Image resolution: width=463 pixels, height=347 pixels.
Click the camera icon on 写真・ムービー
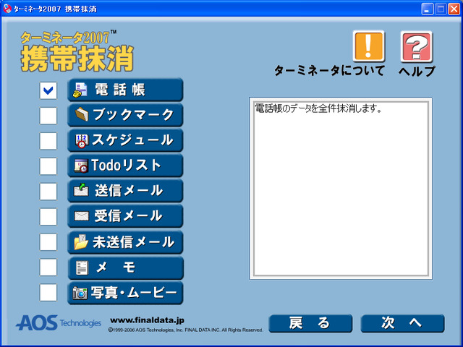pyautogui.click(x=80, y=293)
